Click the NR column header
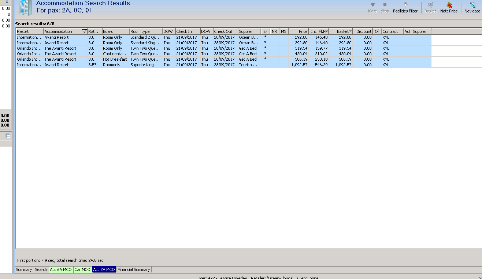The image size is (482, 279). click(275, 31)
